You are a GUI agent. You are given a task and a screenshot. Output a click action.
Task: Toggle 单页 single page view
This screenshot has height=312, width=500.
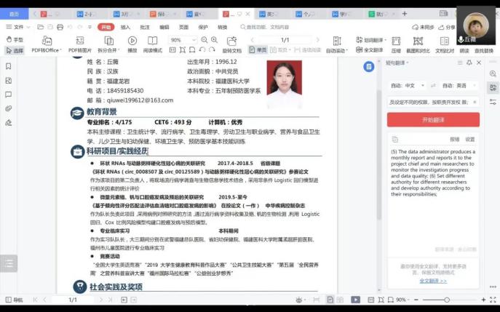258,50
